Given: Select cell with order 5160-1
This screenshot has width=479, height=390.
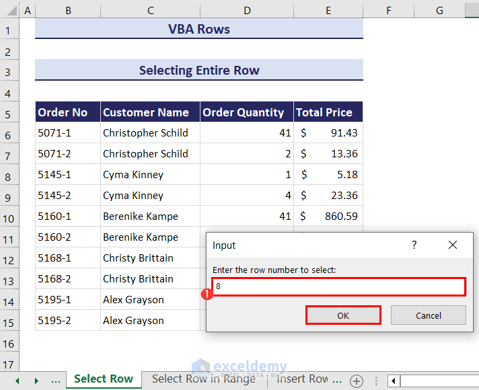Looking at the screenshot, I should pyautogui.click(x=68, y=217).
